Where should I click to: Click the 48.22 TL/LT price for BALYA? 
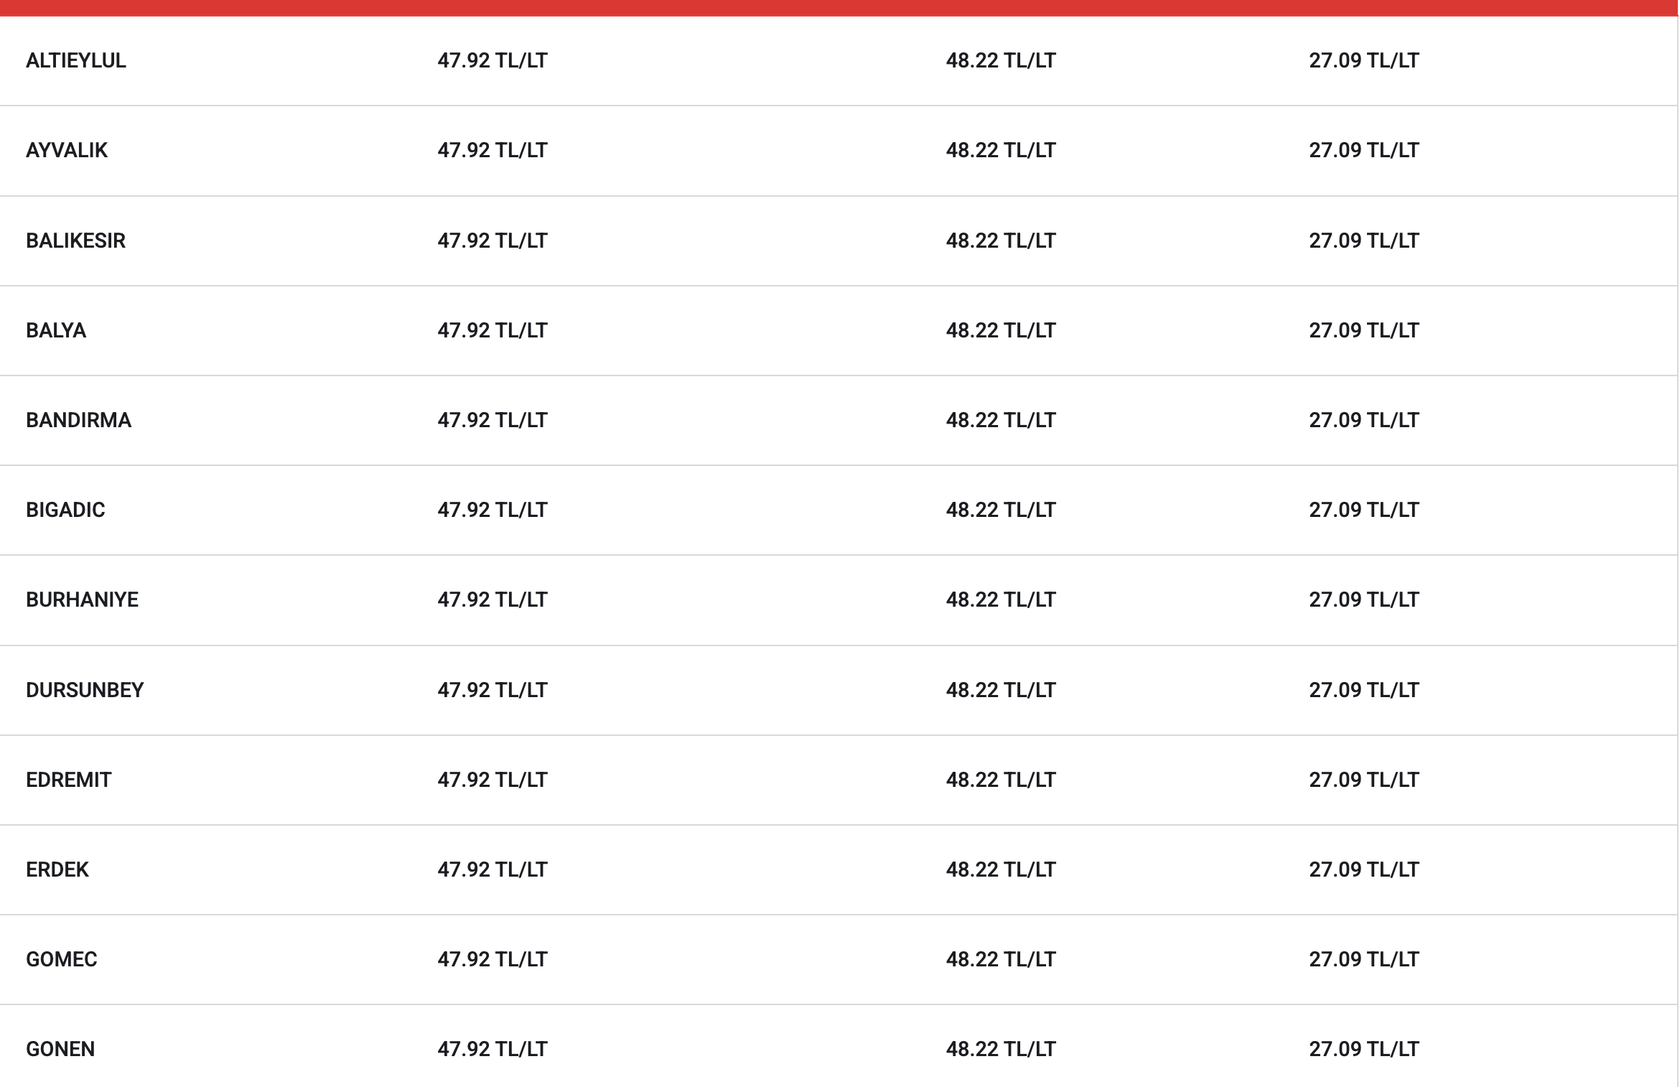1001,330
